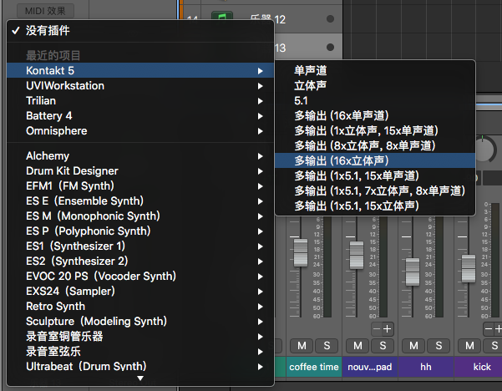The width and height of the screenshot is (502, 391).
Task: Mute the hh channel
Action: pos(413,346)
